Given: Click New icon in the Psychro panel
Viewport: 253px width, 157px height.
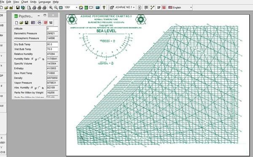Looking at the screenshot, I should pos(16,23).
